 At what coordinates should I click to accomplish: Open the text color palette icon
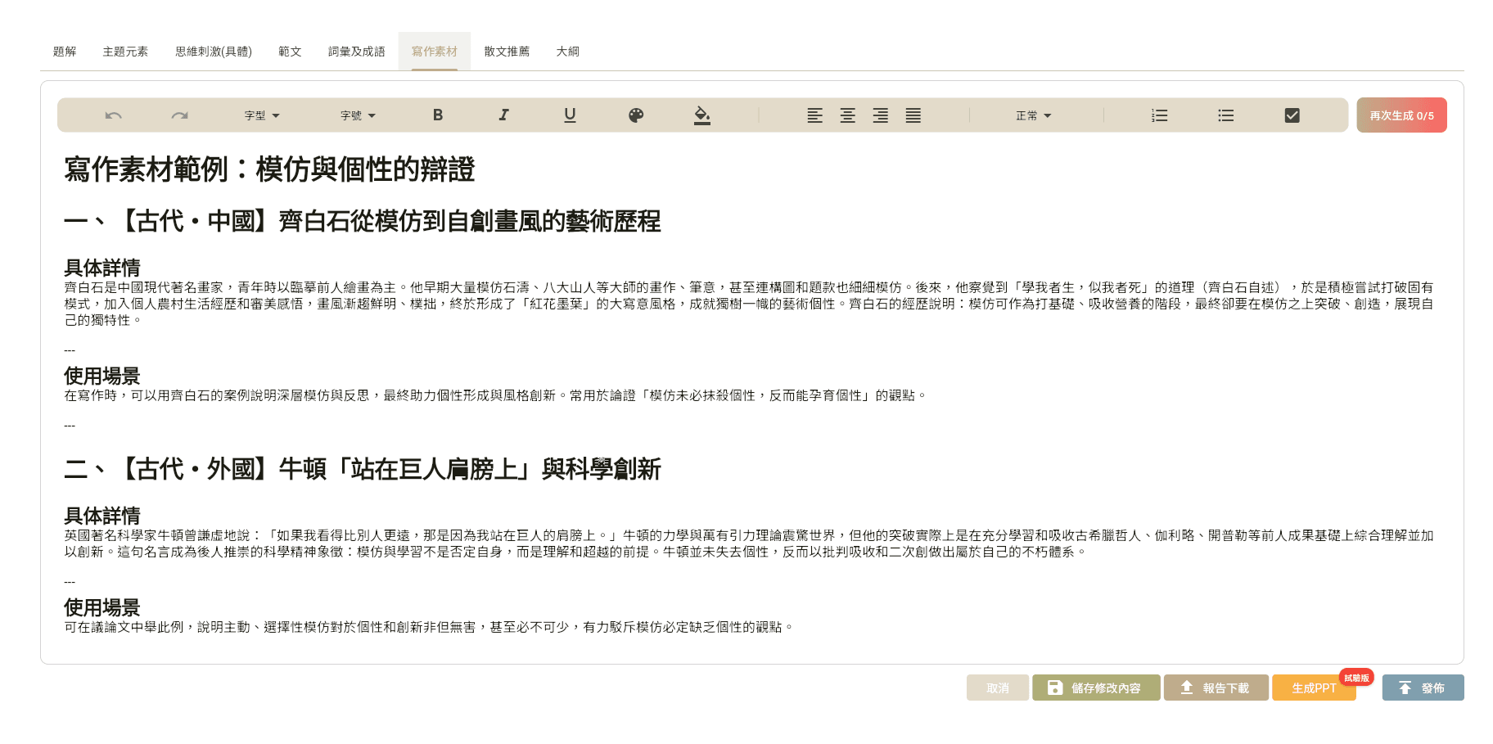(x=636, y=115)
